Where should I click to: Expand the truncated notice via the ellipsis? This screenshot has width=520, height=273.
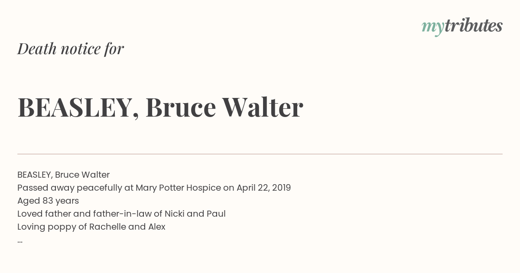click(20, 240)
